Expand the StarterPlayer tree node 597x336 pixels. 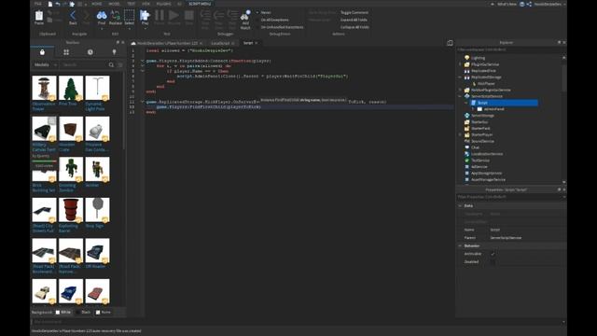coord(460,134)
